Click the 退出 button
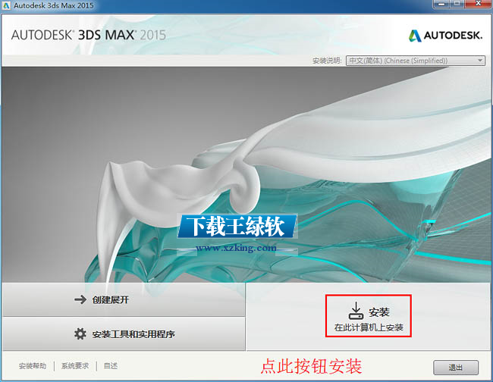Screen dimensions: 493x382 coord(456,368)
